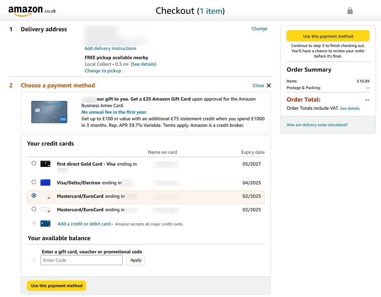The image size is (381, 297).
Task: Open Order Totals See details
Action: 350,108
